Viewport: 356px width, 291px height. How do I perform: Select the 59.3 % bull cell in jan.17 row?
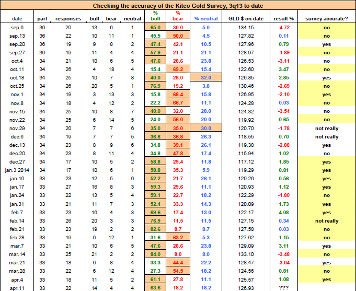(155, 187)
